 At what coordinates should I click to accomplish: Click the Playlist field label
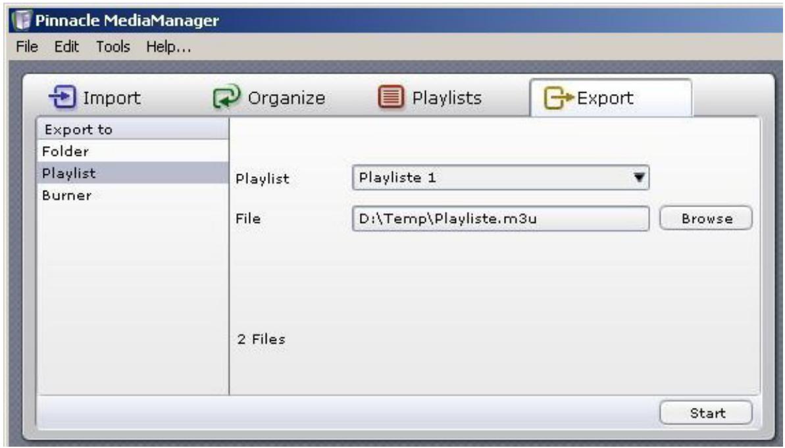point(263,179)
